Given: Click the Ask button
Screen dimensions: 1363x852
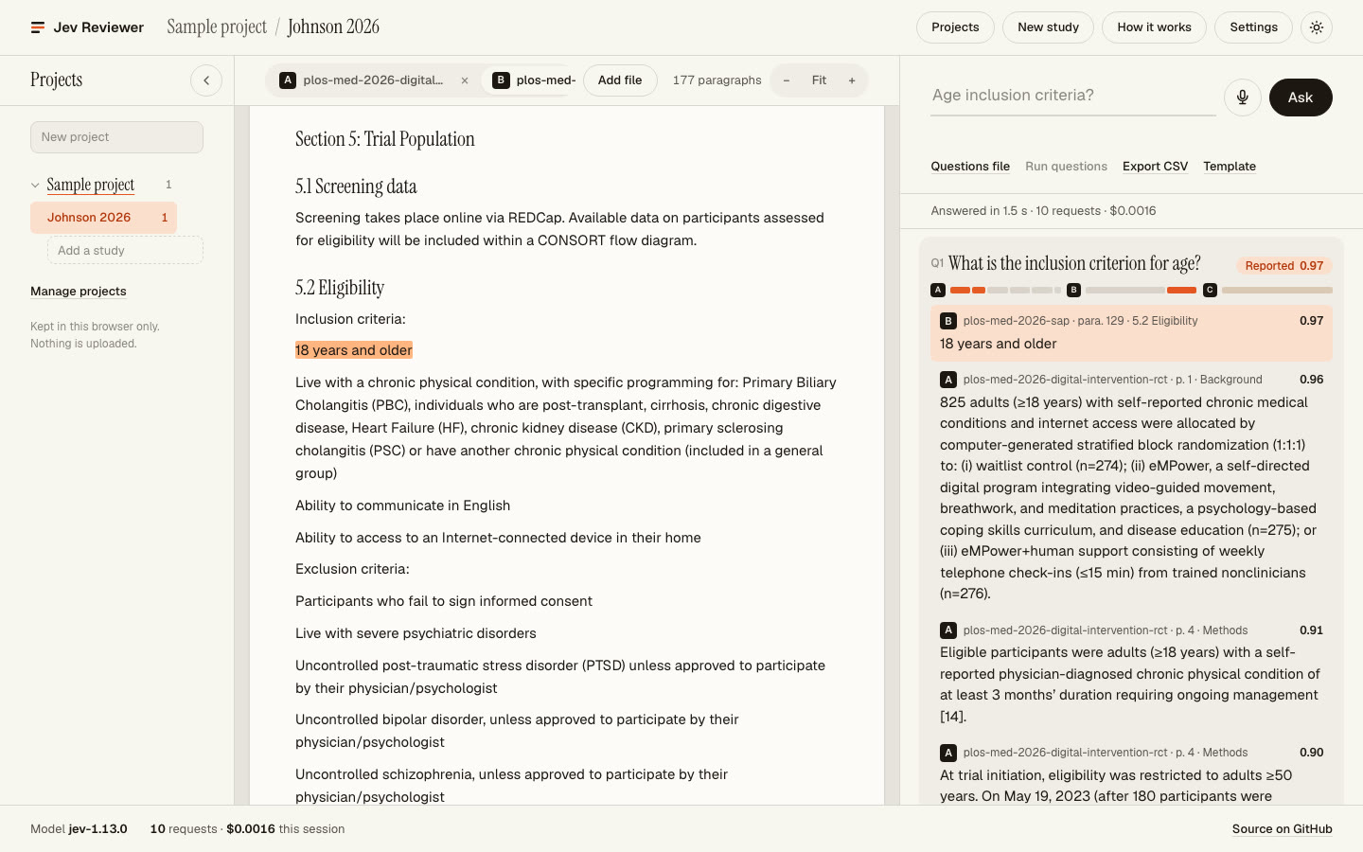Looking at the screenshot, I should point(1301,98).
